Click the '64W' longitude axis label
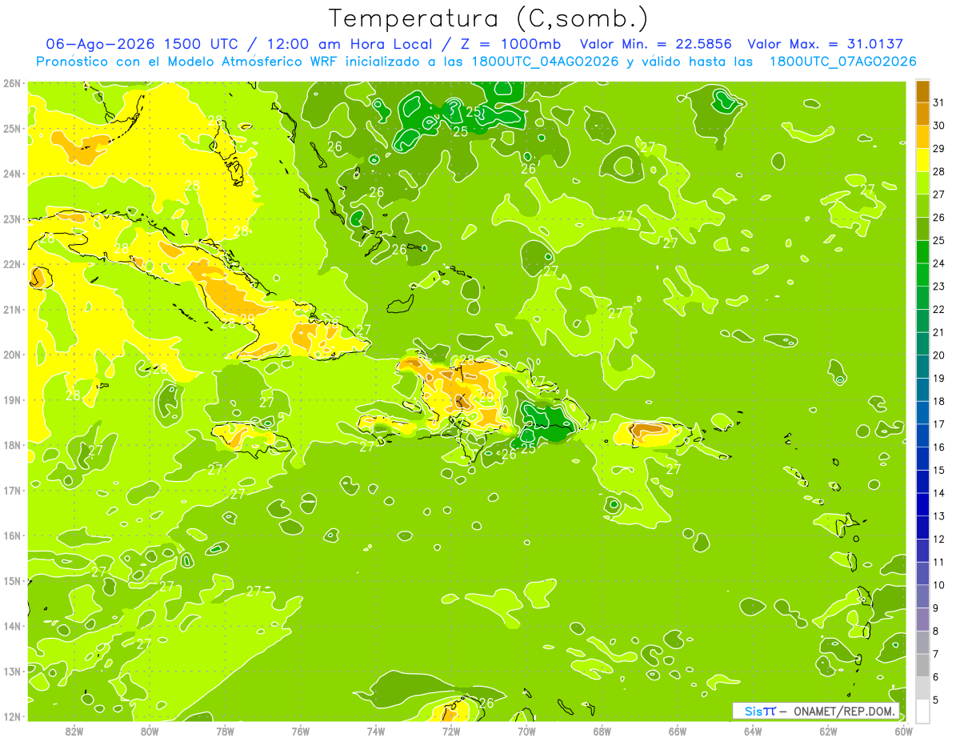The height and width of the screenshot is (742, 960). coord(753,731)
